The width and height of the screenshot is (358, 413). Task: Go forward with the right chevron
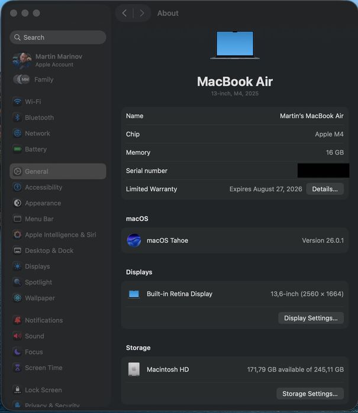pyautogui.click(x=142, y=13)
